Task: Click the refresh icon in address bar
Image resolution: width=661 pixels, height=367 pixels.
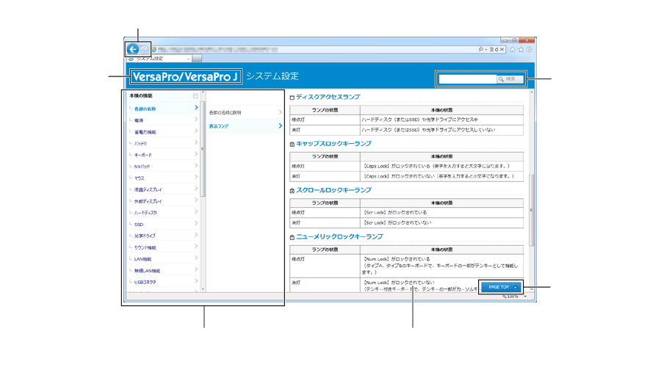Action: (496, 50)
